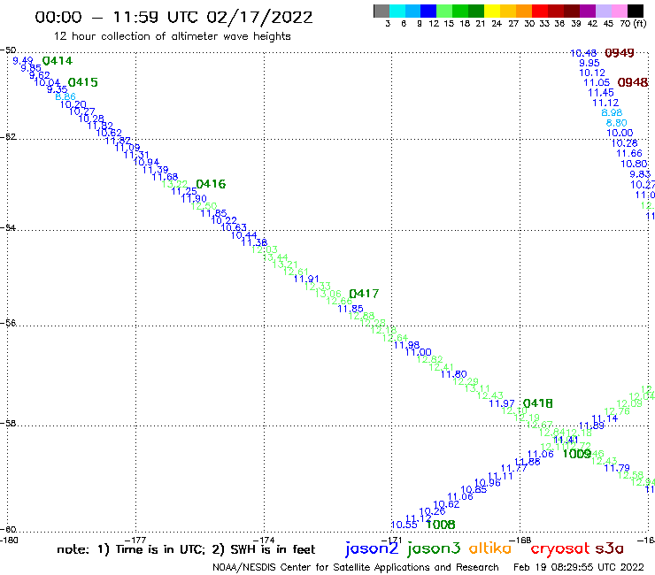The width and height of the screenshot is (655, 575).
Task: Click the -177 longitude axis label
Action: 135,540
